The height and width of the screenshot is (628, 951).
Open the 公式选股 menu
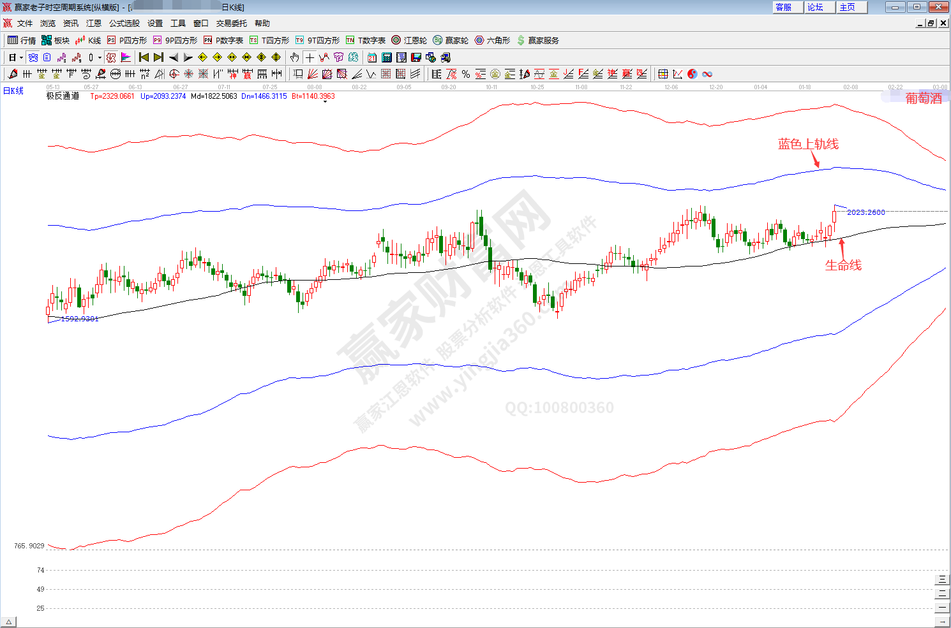(124, 23)
